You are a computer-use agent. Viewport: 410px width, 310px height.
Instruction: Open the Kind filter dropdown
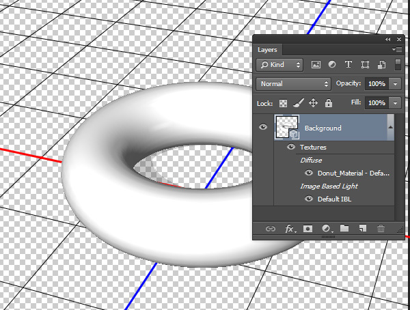point(280,65)
